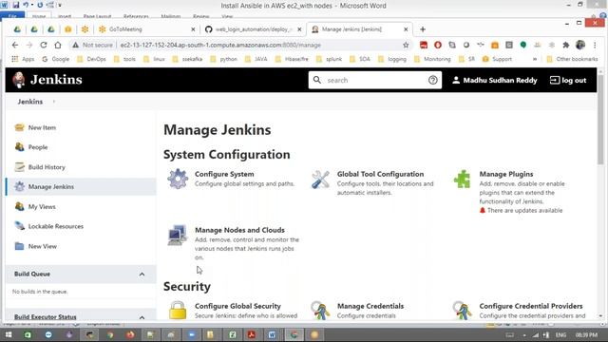Open Word Quick Access Toolbar dropdown

[60, 5]
